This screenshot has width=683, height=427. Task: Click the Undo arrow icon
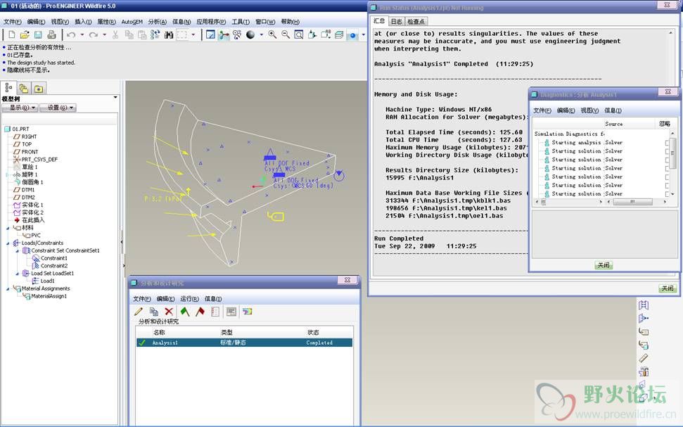(x=71, y=35)
